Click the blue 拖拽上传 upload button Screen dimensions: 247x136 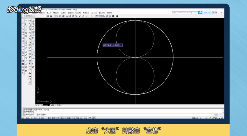pyautogui.click(x=206, y=12)
